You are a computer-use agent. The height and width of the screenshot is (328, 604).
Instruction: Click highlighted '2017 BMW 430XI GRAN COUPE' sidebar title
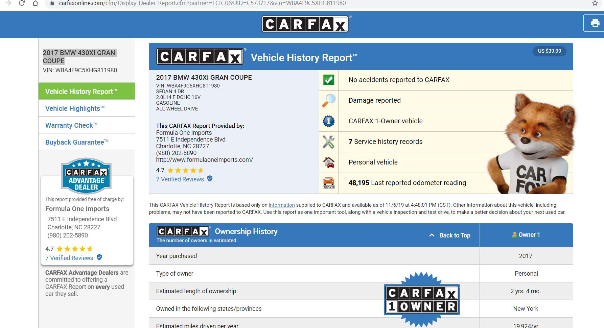[79, 57]
